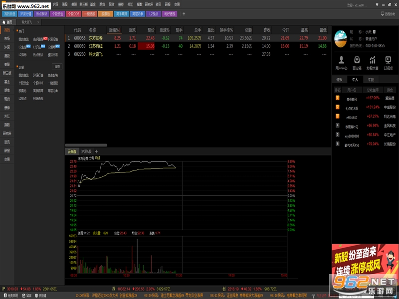Click the user profile avatar picture

341,39
